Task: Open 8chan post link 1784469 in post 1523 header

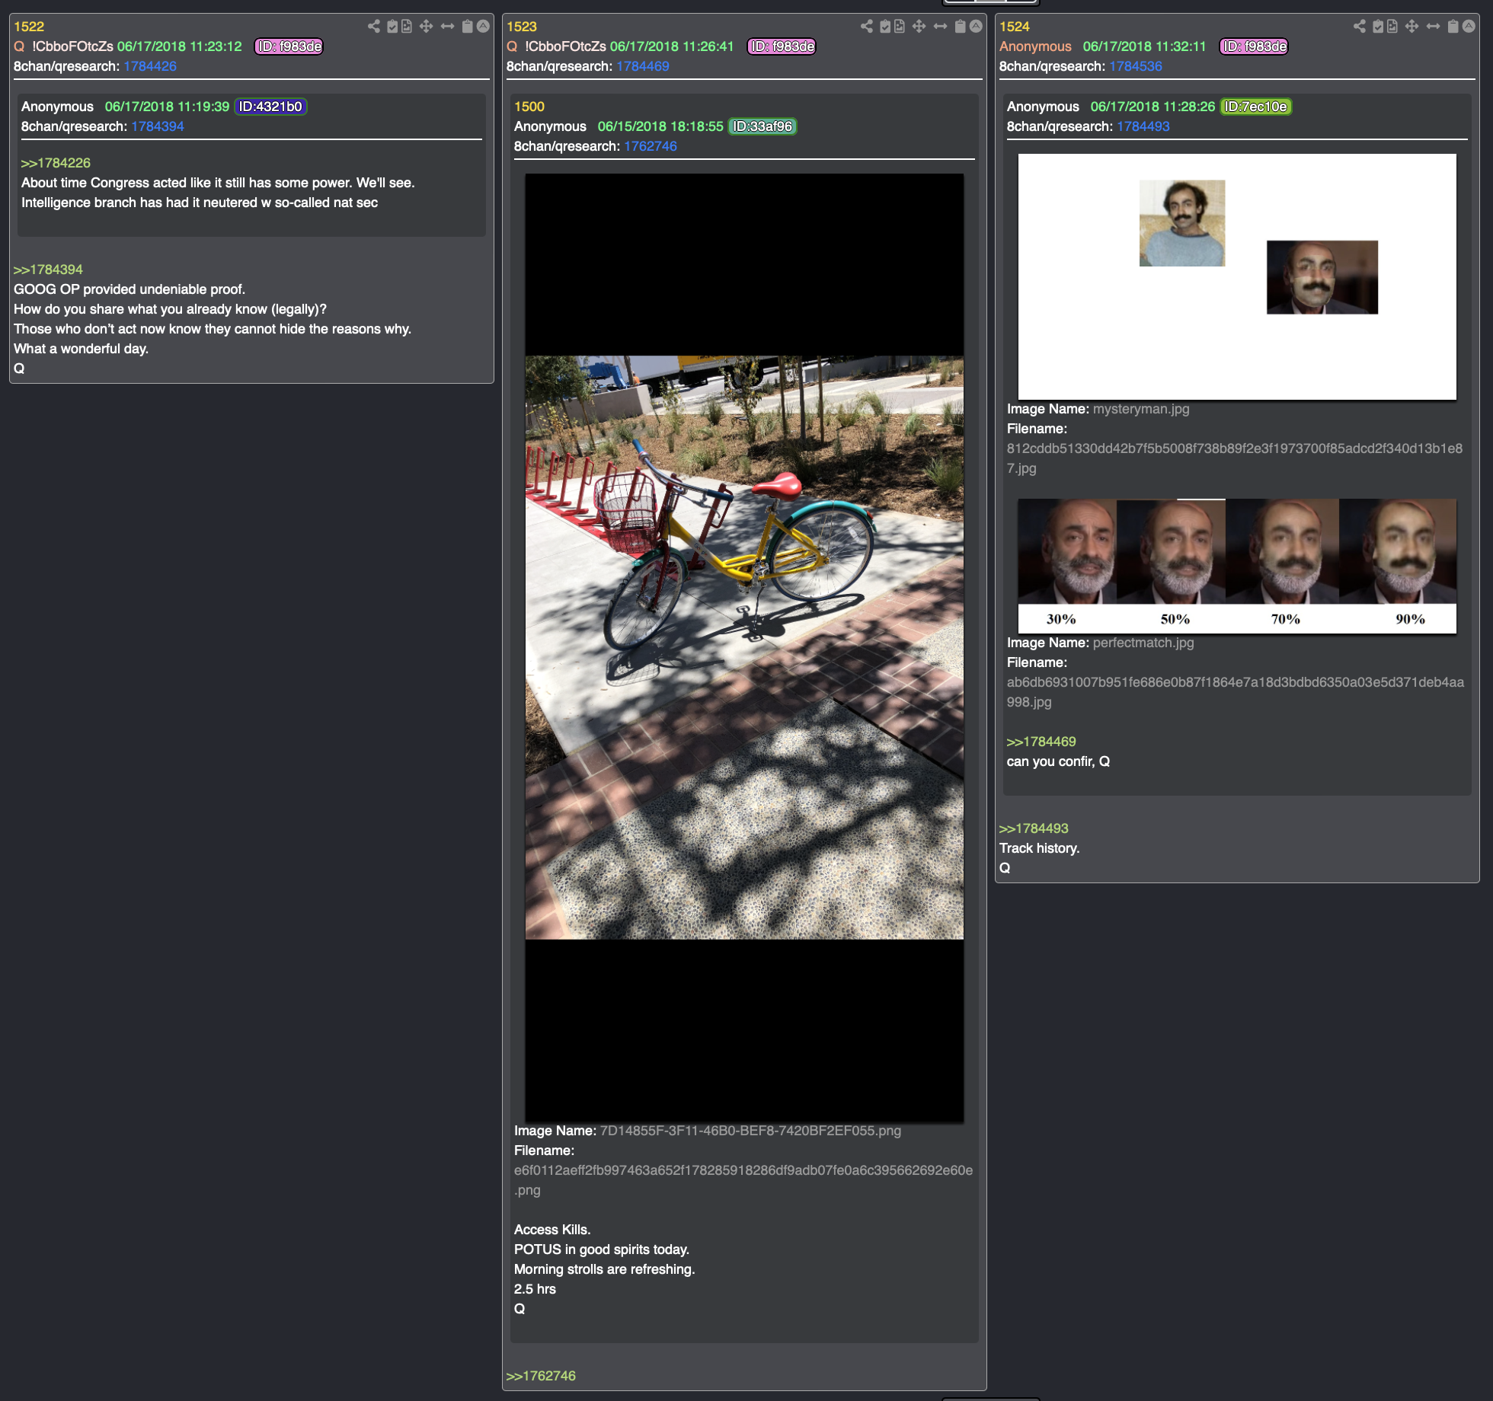Action: pyautogui.click(x=643, y=66)
